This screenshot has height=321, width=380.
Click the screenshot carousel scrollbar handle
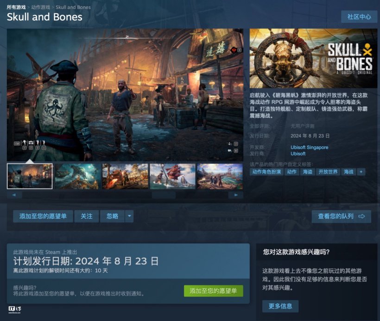coord(164,195)
